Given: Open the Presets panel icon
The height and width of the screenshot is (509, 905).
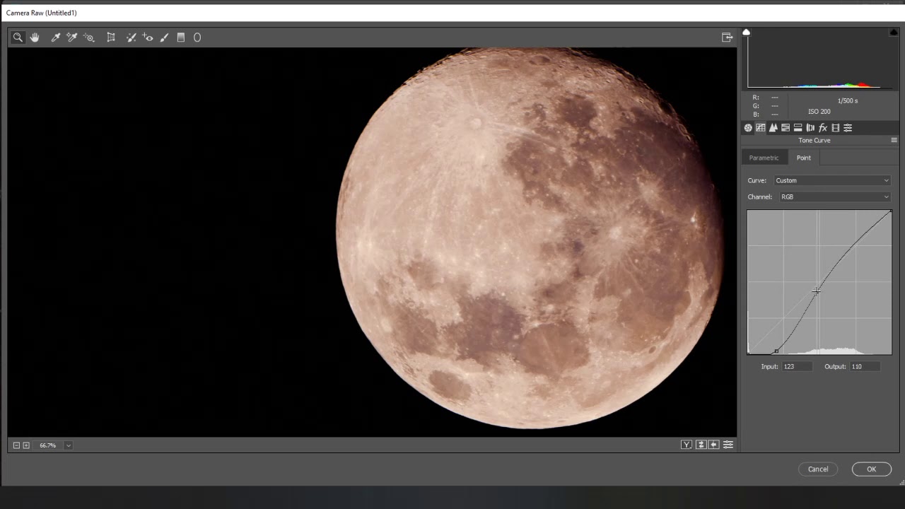Looking at the screenshot, I should (848, 128).
